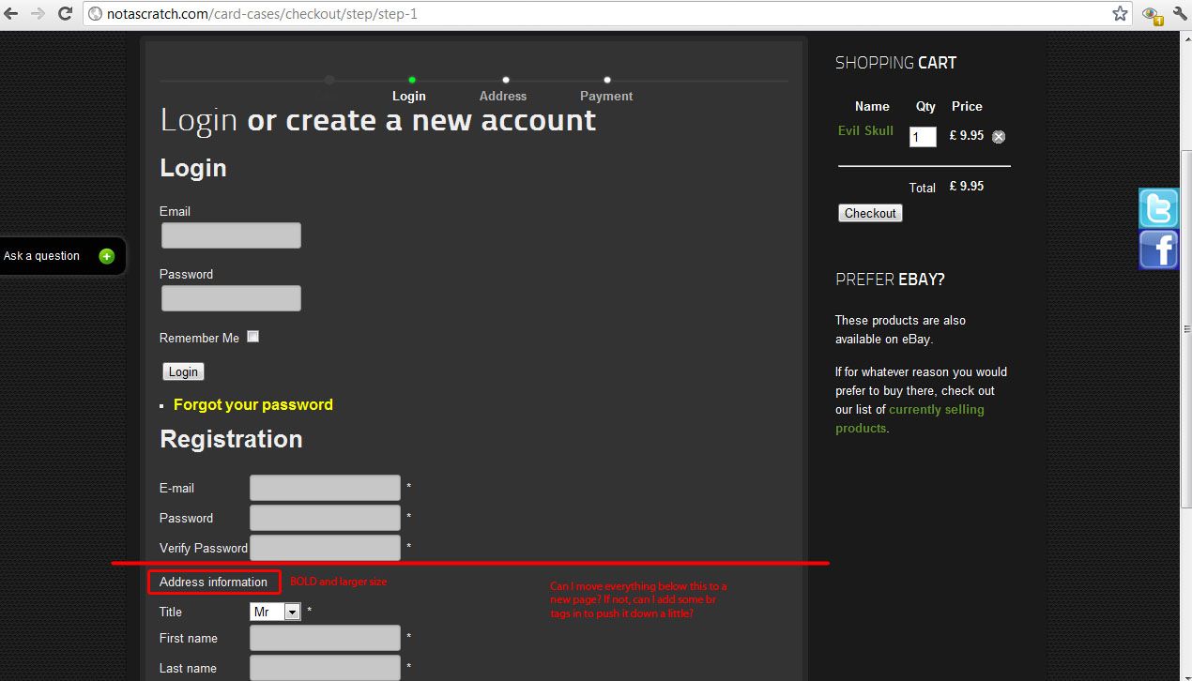Click the eye extension icon in the toolbar
The image size is (1192, 681).
click(1152, 14)
